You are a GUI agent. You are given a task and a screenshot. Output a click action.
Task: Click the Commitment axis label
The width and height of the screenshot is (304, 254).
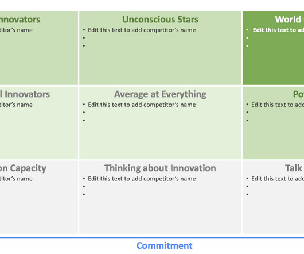click(x=165, y=245)
